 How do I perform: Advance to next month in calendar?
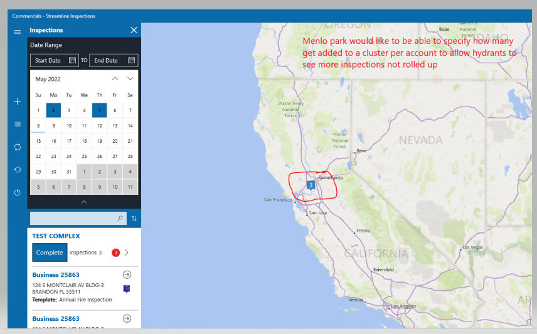click(x=130, y=79)
